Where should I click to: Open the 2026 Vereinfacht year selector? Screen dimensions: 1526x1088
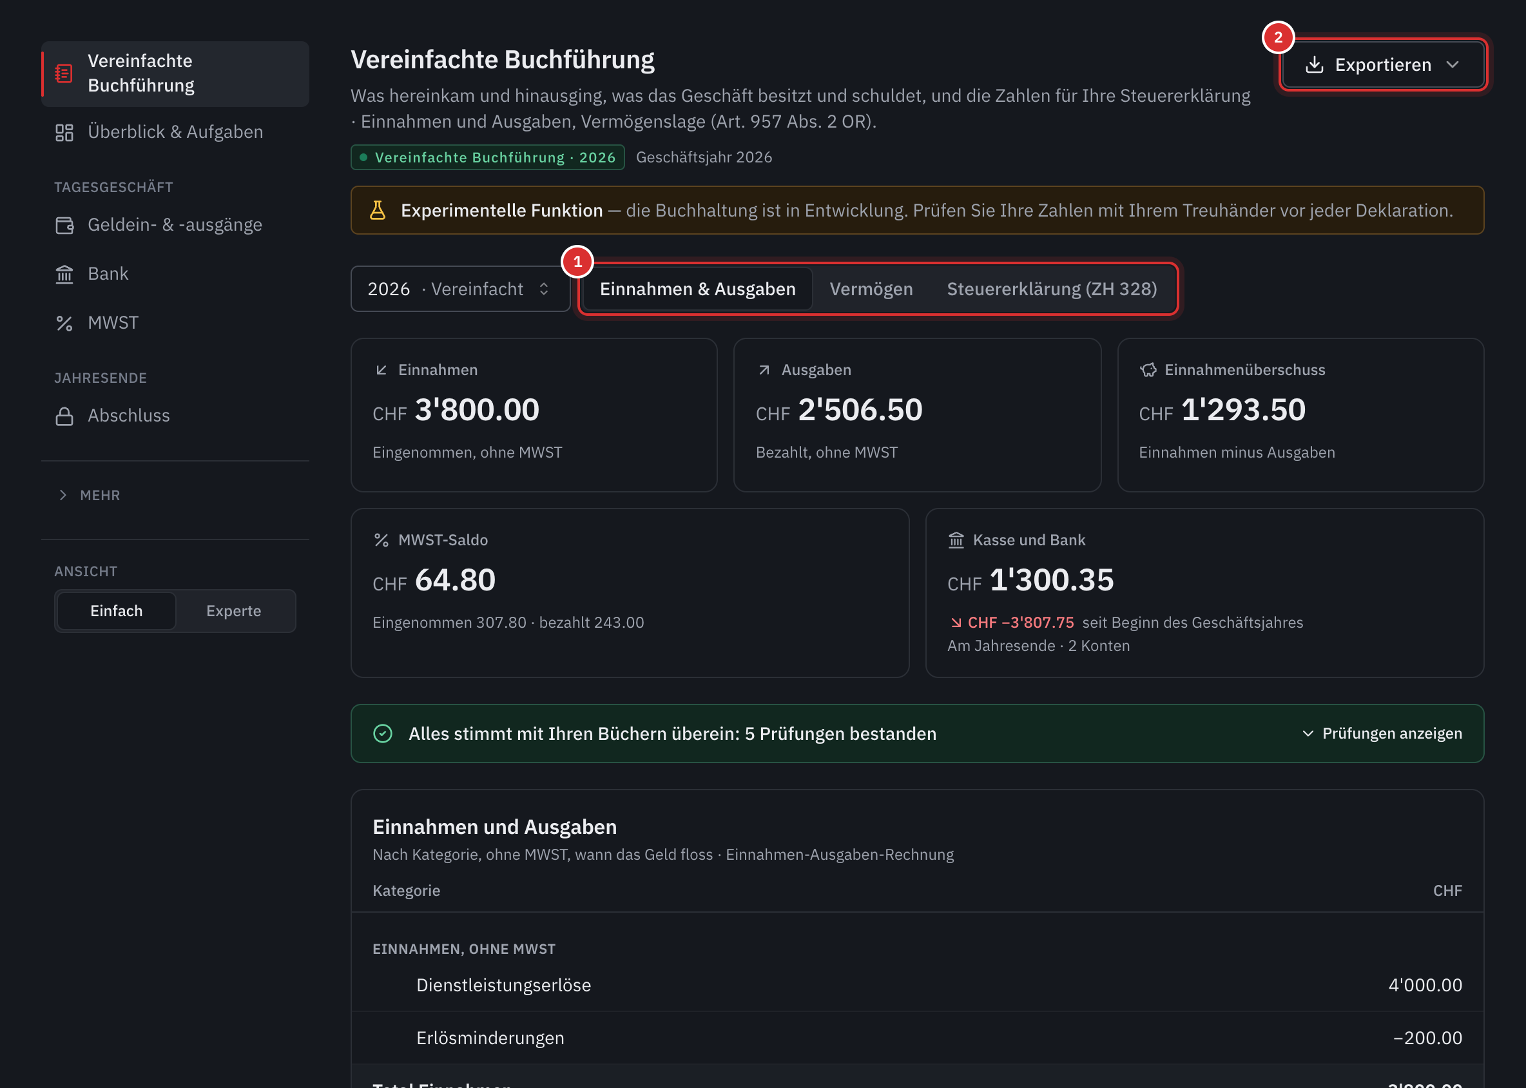tap(460, 289)
